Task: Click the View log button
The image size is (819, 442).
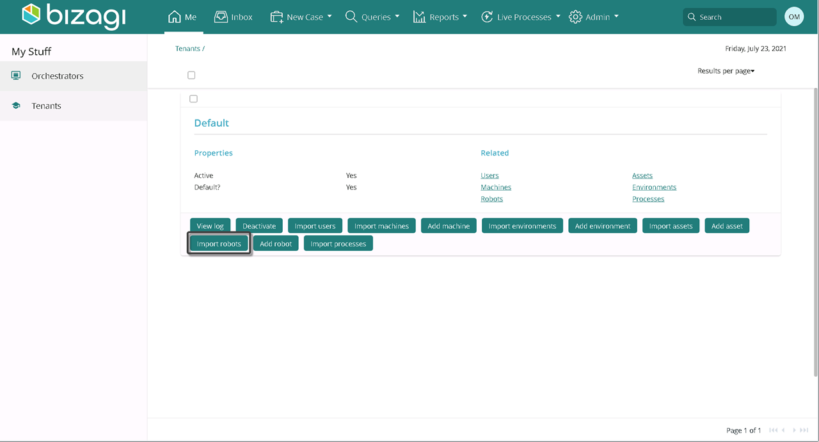Action: (x=210, y=226)
